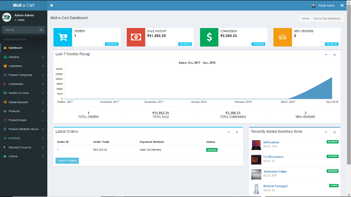Select Dashboard in the main navigation
351x197 pixels.
(15, 48)
